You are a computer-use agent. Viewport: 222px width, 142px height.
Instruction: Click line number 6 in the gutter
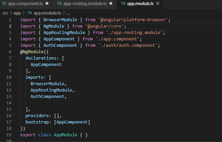[10, 52]
